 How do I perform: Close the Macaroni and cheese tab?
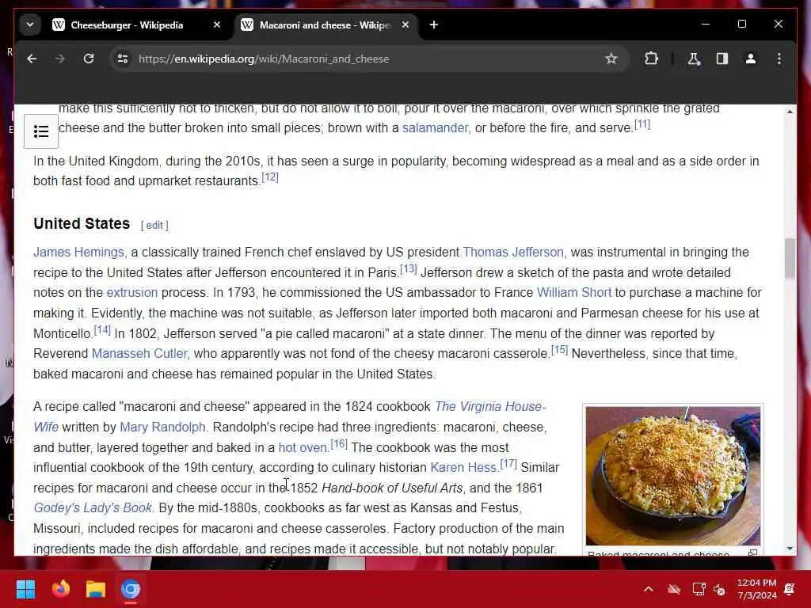(x=405, y=25)
